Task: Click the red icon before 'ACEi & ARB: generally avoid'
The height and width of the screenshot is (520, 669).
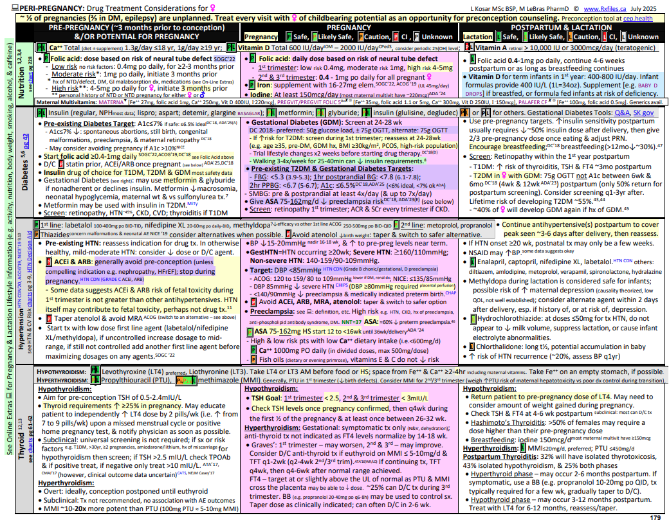Action: click(x=49, y=262)
